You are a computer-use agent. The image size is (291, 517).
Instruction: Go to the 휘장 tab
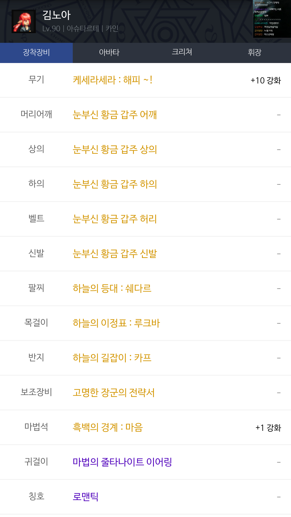[x=255, y=53]
